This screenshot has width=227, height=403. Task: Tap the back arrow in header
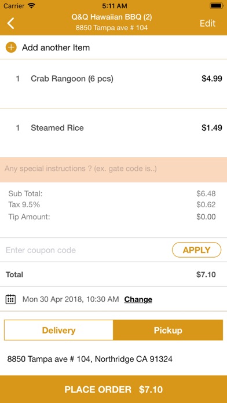pyautogui.click(x=10, y=23)
